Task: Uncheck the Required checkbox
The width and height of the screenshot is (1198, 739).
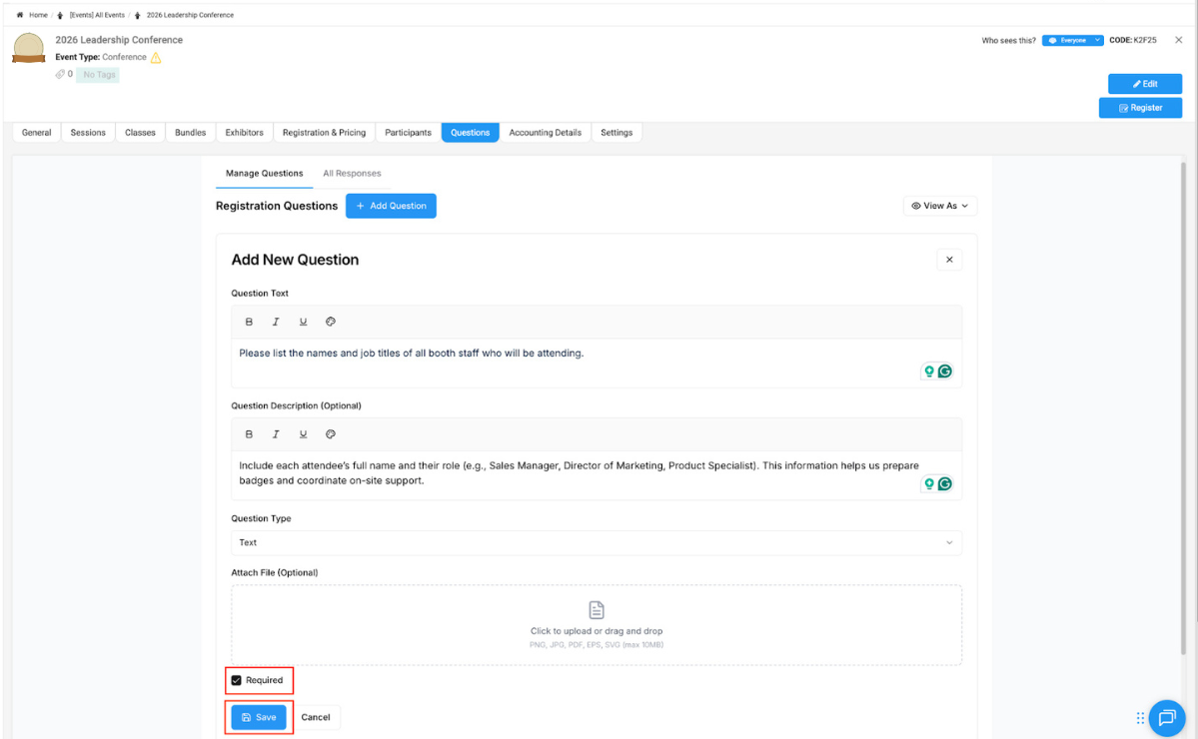Action: (x=237, y=680)
